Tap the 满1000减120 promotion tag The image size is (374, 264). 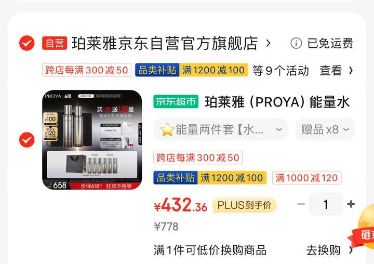click(306, 178)
